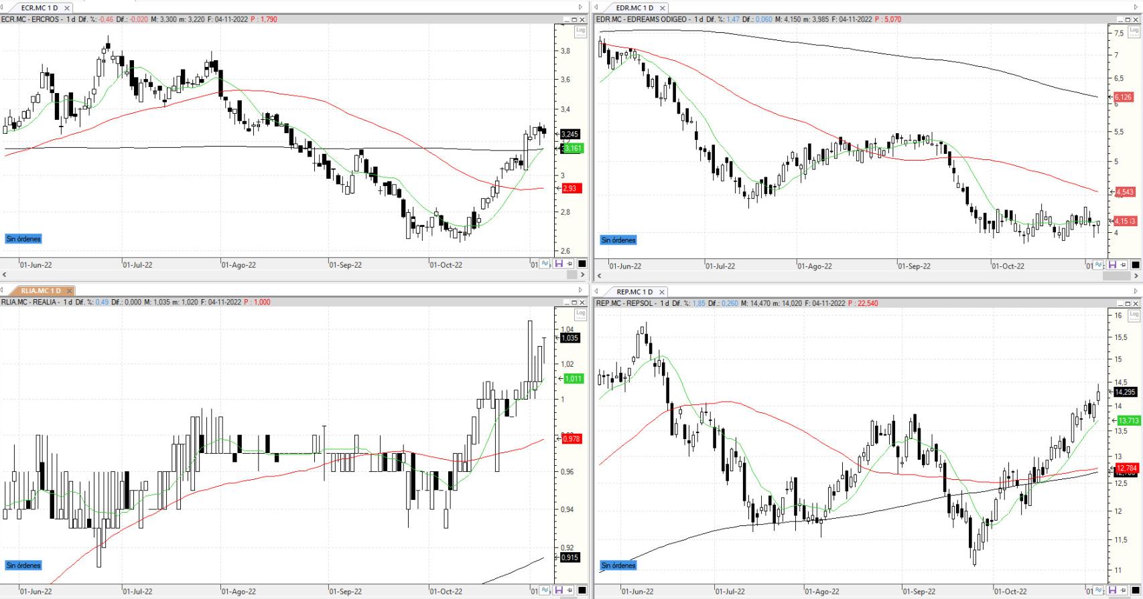Click the pin icon in REALIA chart
Image resolution: width=1143 pixels, height=599 pixels.
pyautogui.click(x=569, y=591)
